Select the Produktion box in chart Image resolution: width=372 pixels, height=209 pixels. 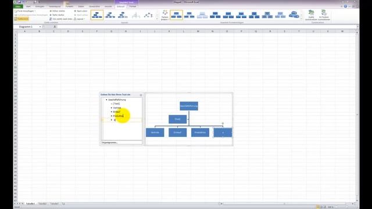pos(200,132)
